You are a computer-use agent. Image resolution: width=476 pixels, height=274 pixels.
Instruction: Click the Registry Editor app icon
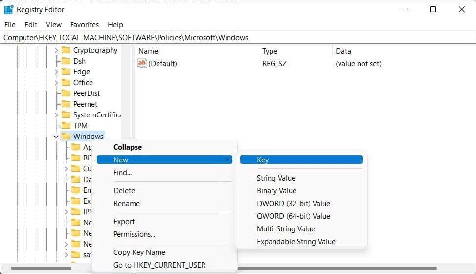tap(9, 9)
